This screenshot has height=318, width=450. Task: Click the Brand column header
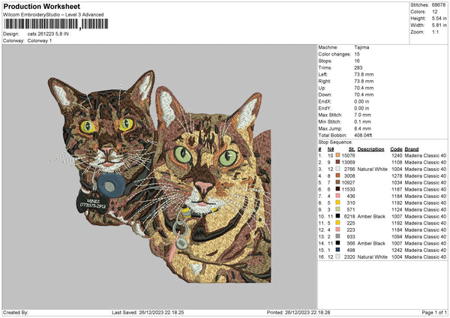click(x=416, y=148)
